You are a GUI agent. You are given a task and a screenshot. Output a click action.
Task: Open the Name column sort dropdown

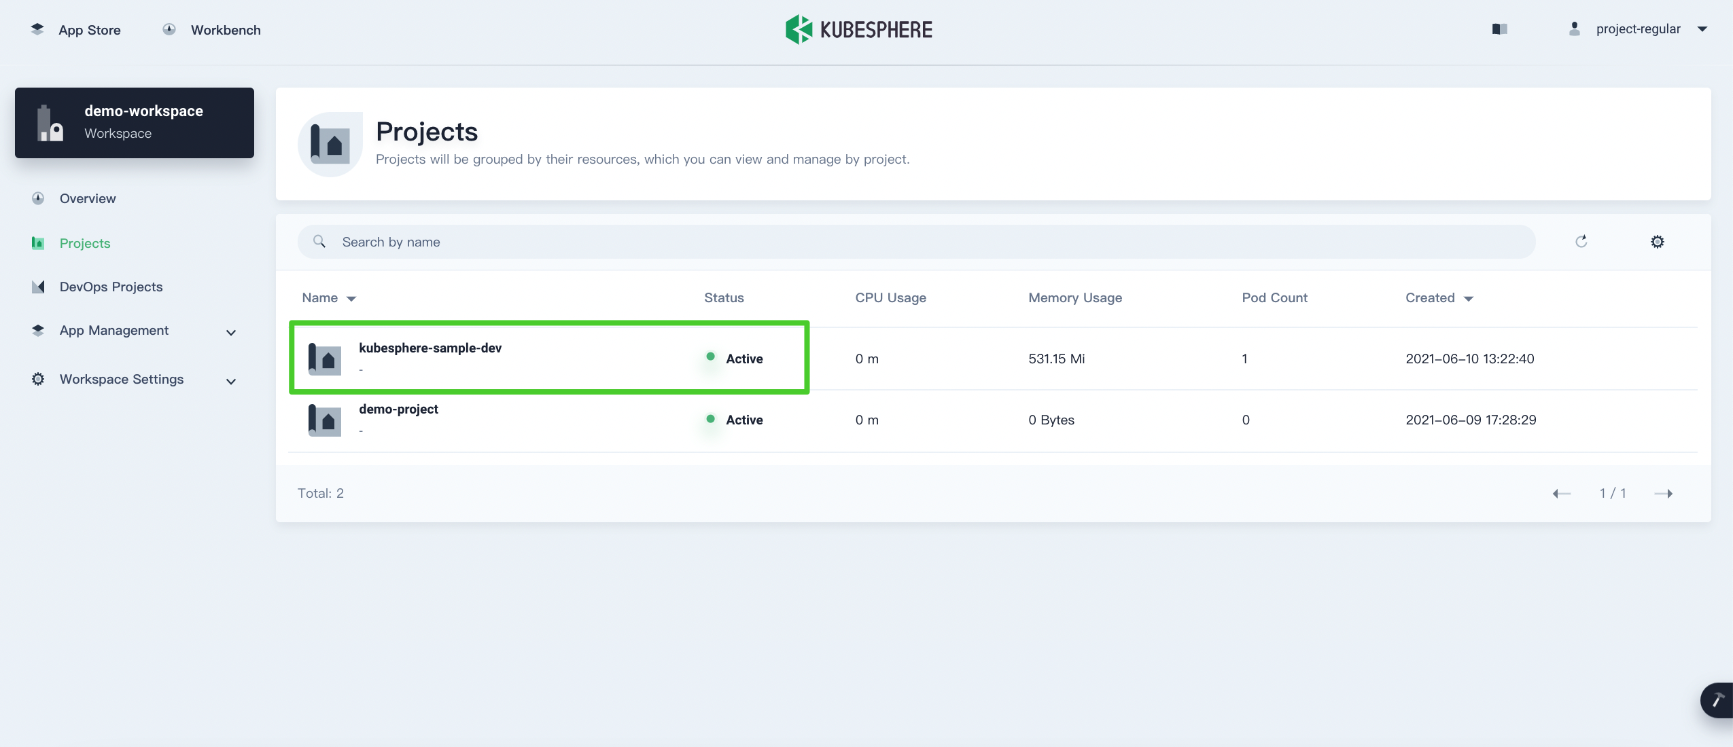[x=351, y=297]
